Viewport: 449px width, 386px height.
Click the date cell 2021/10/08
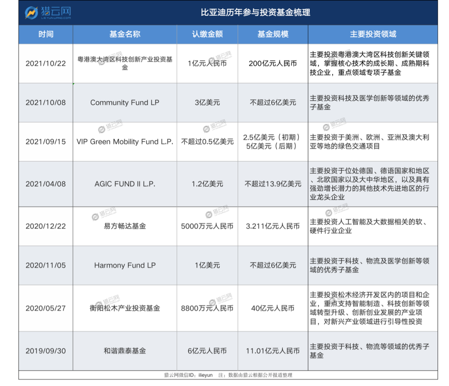[46, 103]
